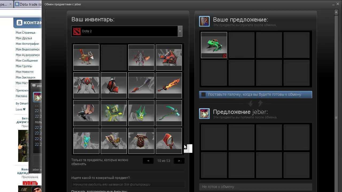Open Моя Страница in VK sidebar
This screenshot has width=342, height=192.
click(25, 33)
